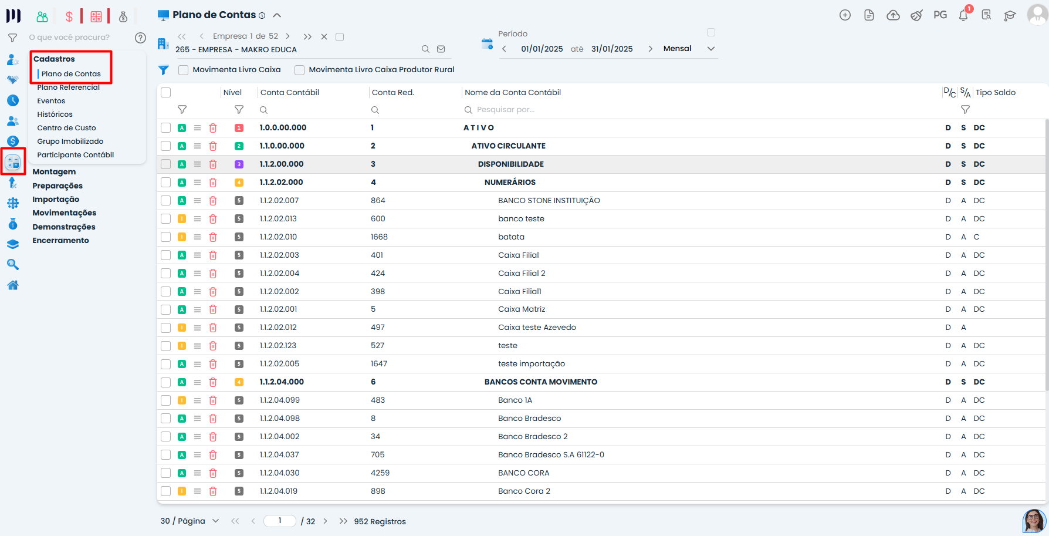Collapse the Plano de Contas title chevron
The width and height of the screenshot is (1049, 536).
click(277, 15)
